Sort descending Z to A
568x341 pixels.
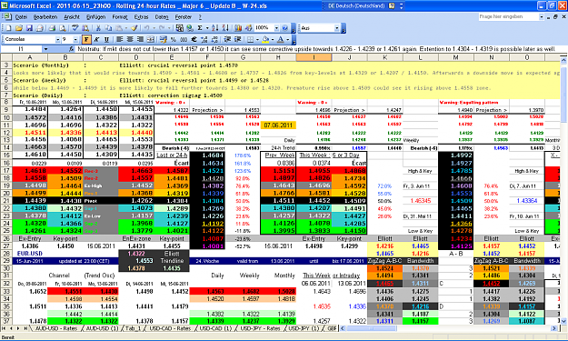coord(225,28)
